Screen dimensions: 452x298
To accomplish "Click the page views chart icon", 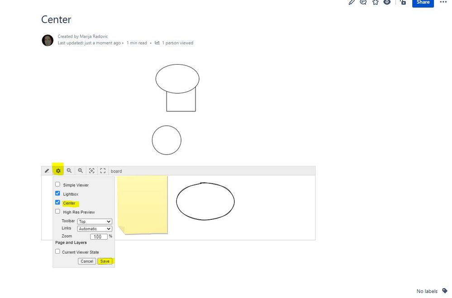I will tap(157, 43).
